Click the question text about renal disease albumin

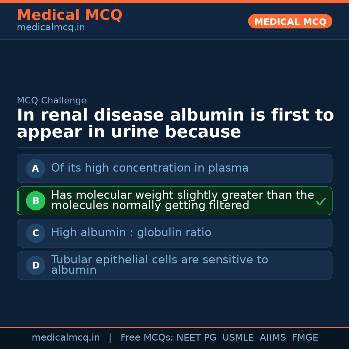175,124
